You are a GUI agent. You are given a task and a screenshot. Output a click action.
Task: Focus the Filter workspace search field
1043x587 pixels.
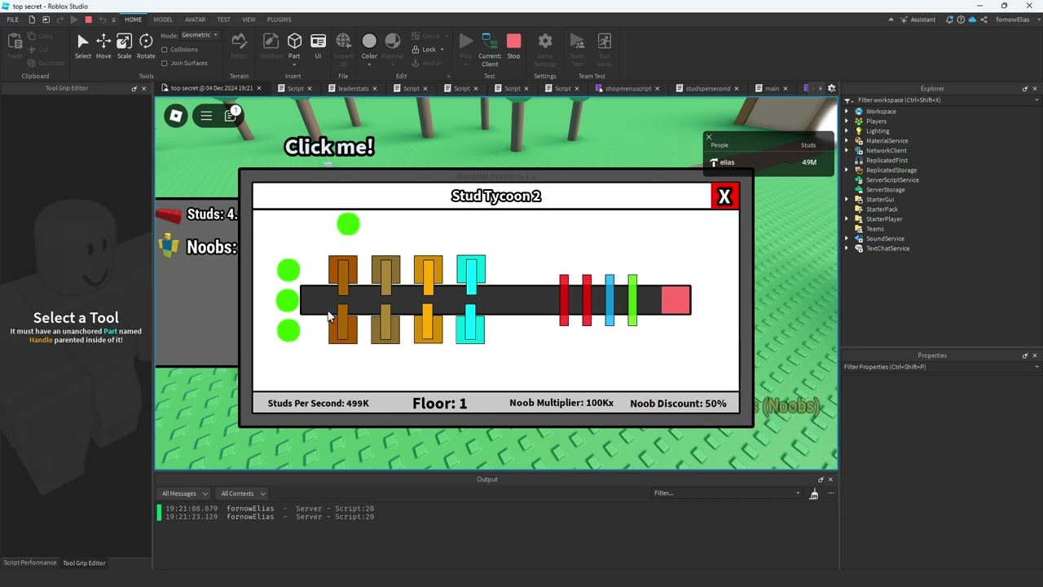(940, 100)
